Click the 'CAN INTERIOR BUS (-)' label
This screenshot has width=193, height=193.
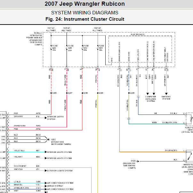(148, 51)
